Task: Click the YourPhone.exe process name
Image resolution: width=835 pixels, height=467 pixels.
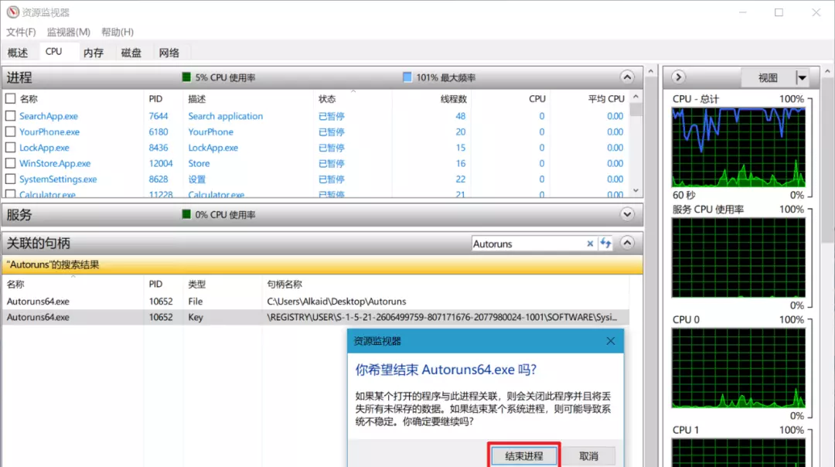Action: pyautogui.click(x=49, y=131)
